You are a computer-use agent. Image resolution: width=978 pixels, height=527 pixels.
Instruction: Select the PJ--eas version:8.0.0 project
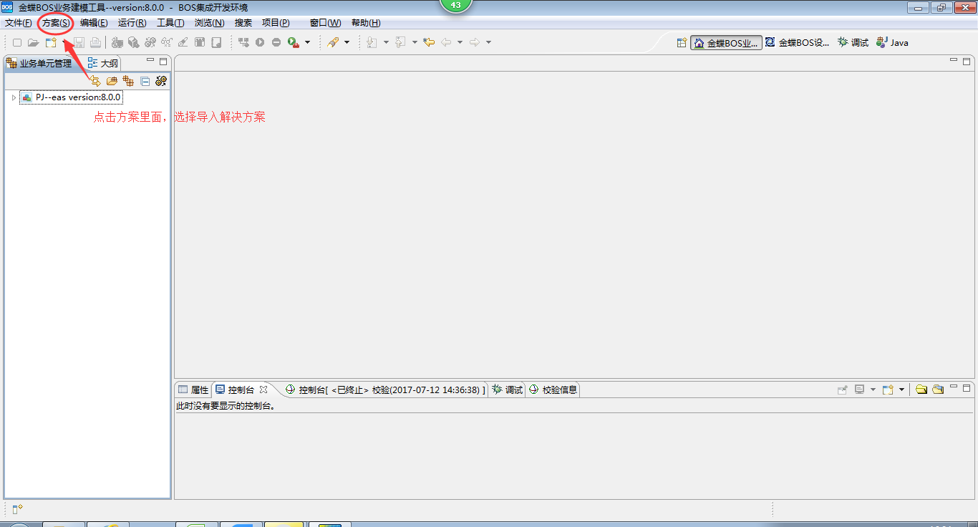[72, 97]
